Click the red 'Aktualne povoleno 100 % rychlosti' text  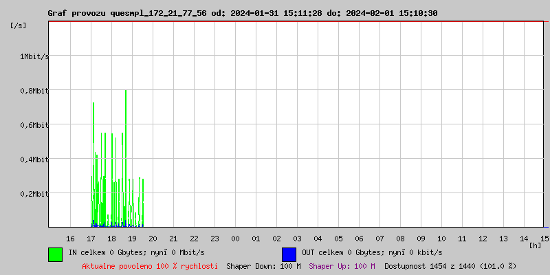(150, 266)
